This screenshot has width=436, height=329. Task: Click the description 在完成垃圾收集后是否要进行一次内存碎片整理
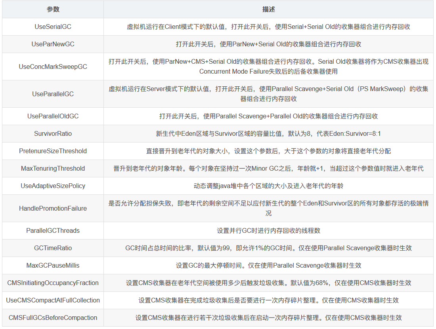(268, 300)
